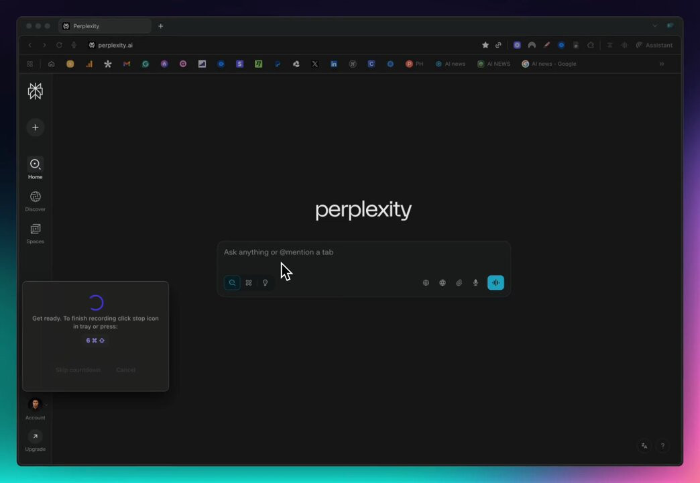Screen dimensions: 700x483
Task: Open the Gmail bookmark
Action: click(127, 64)
